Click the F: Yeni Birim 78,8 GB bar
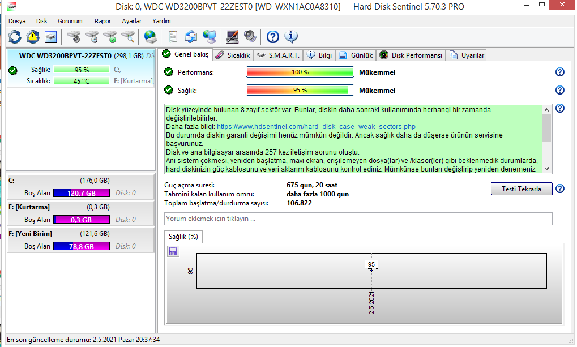The height and width of the screenshot is (347, 577). [x=82, y=246]
